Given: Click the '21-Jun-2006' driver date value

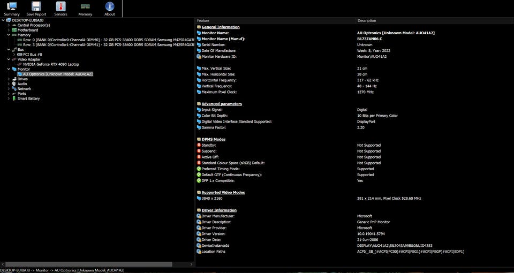Looking at the screenshot, I should (367, 240).
